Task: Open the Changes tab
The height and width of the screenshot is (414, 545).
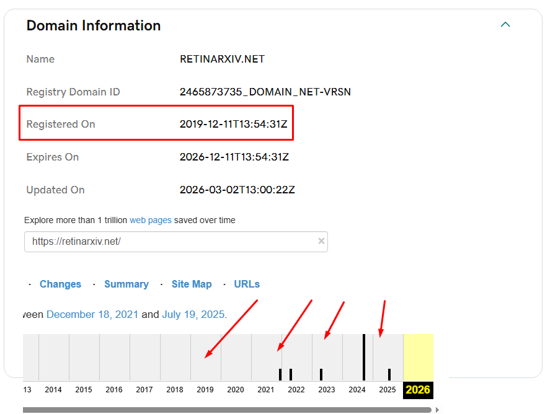Action: [x=60, y=284]
